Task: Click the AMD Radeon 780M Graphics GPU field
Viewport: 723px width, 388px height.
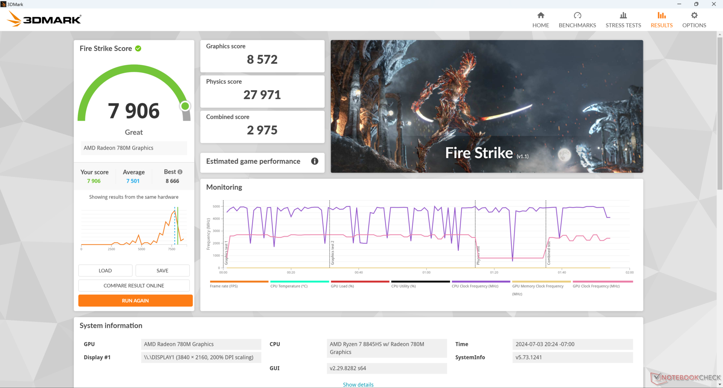Action: point(201,344)
